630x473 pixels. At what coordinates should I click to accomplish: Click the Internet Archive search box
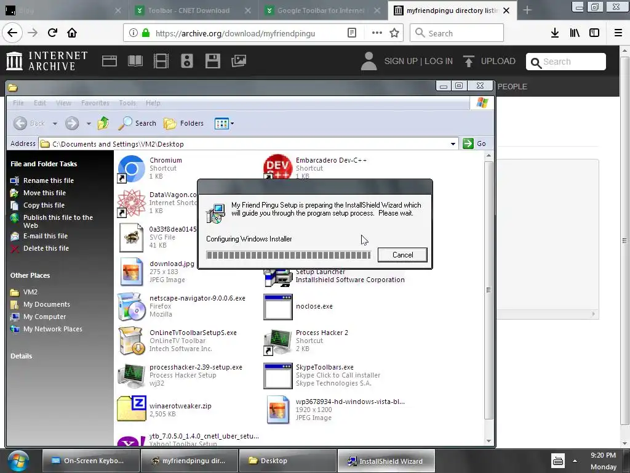(566, 62)
